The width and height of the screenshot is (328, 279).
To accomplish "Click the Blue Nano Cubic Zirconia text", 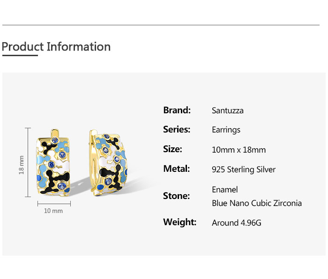I will (257, 203).
